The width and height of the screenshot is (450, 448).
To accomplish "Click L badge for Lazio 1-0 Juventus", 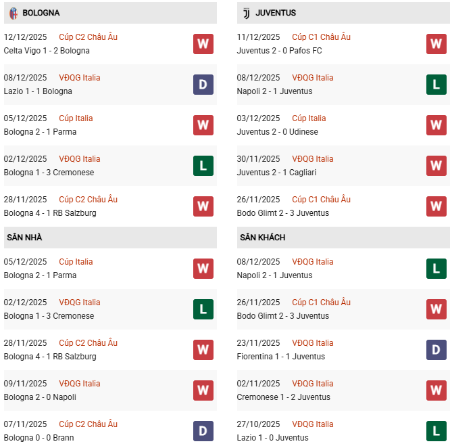I will [436, 431].
